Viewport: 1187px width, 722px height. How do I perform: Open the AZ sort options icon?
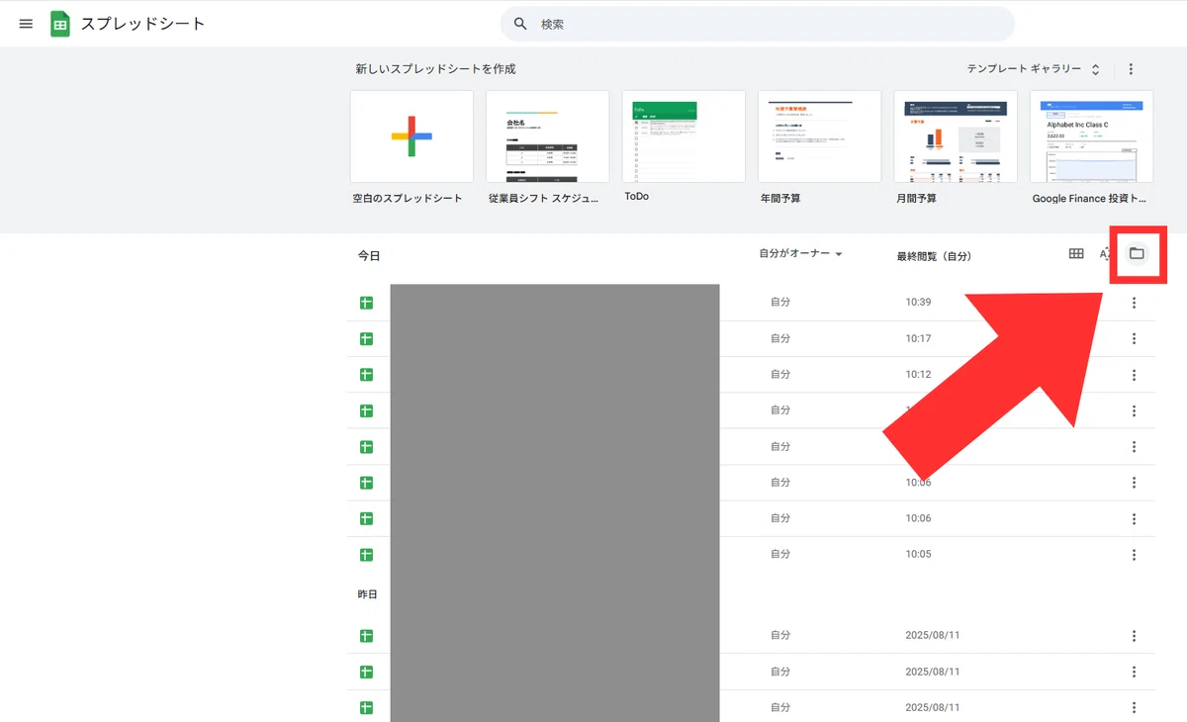click(1107, 254)
